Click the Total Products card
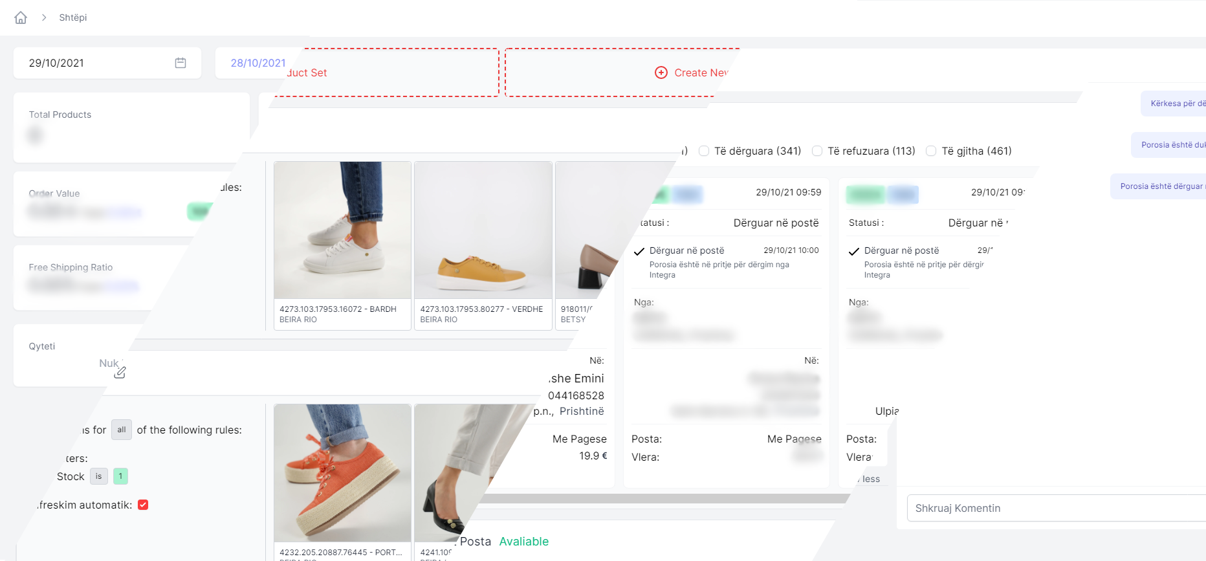Screen dimensions: 1206x561 131,127
